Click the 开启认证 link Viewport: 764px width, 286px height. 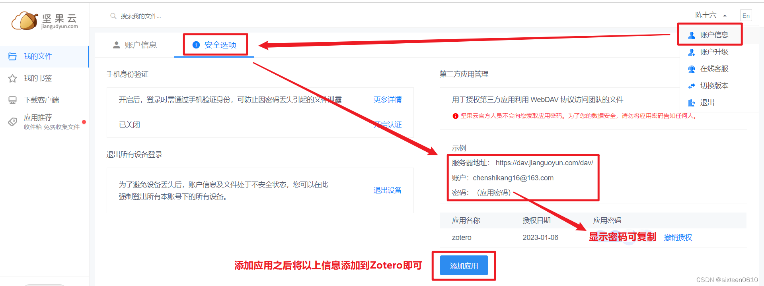pos(388,125)
